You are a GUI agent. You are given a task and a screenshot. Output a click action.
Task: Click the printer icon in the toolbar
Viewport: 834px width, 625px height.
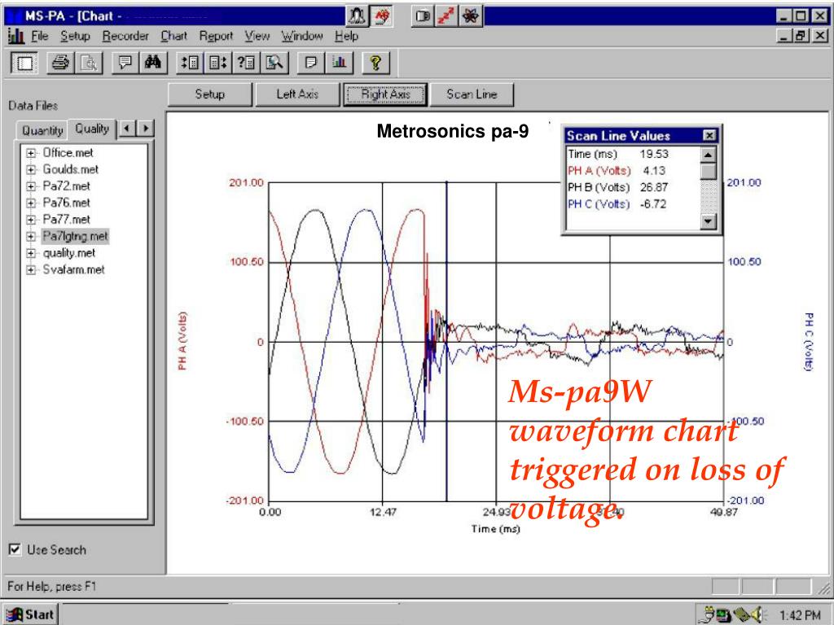tap(60, 63)
